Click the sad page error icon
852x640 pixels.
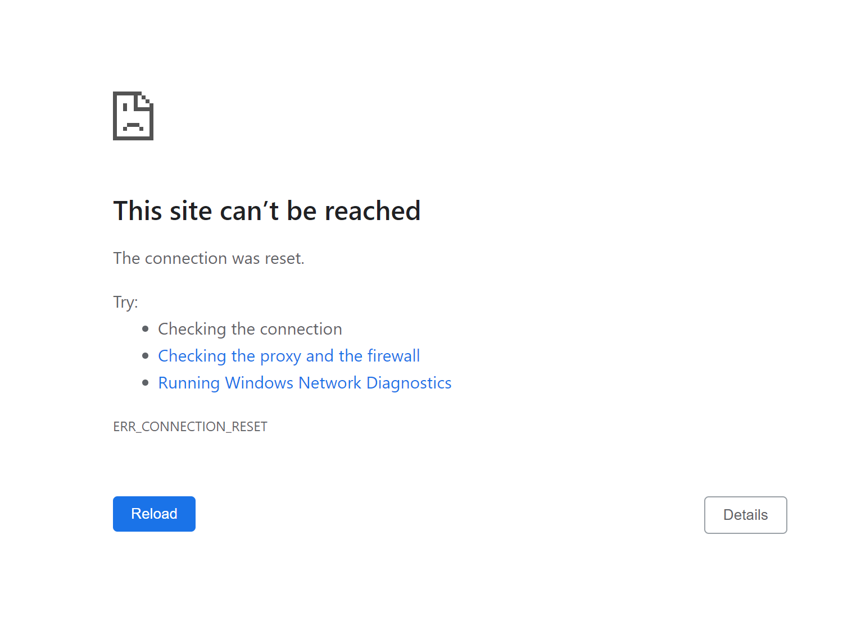pos(133,116)
